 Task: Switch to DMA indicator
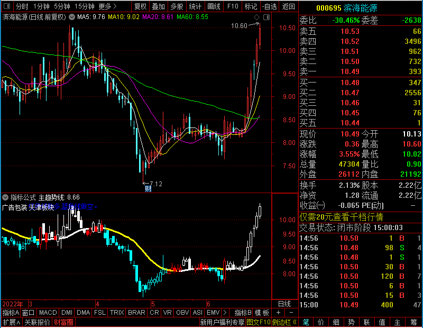83,313
